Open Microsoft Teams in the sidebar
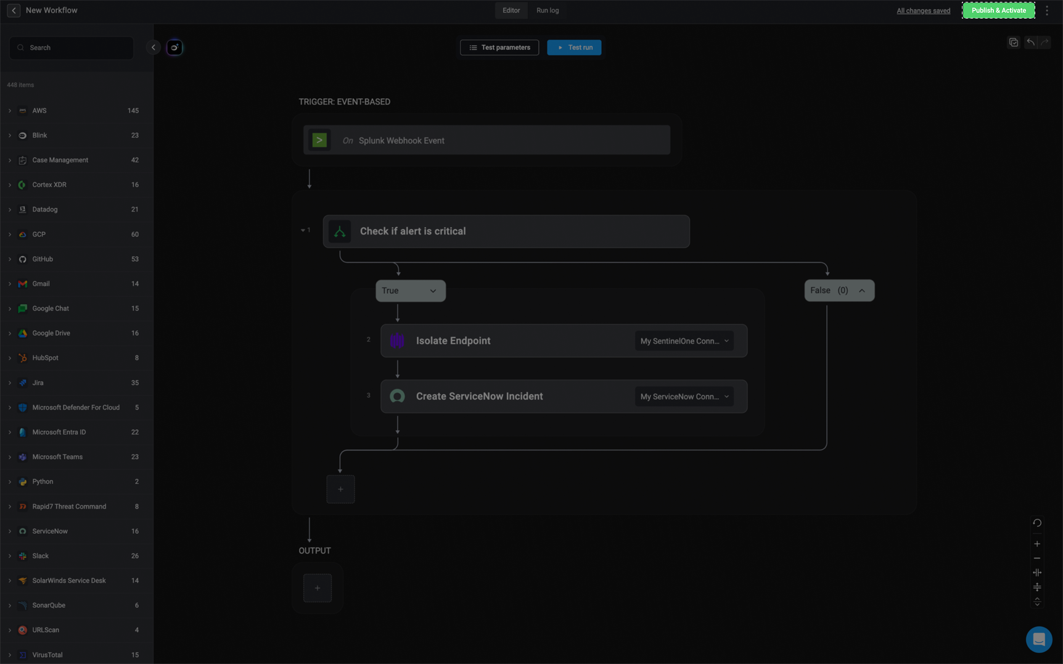This screenshot has width=1063, height=664. pos(76,457)
